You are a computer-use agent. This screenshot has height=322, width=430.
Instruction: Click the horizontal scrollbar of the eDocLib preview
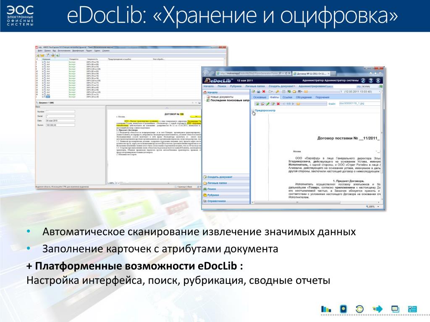point(297,203)
